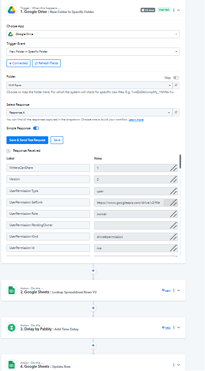Screen dimensions: 205x371
Task: Open the Choose App dropdown
Action: pos(93,34)
